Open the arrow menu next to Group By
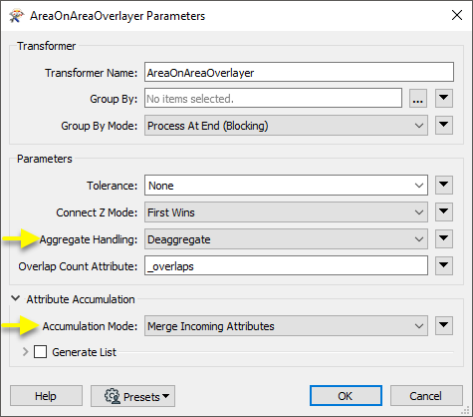 [x=444, y=99]
